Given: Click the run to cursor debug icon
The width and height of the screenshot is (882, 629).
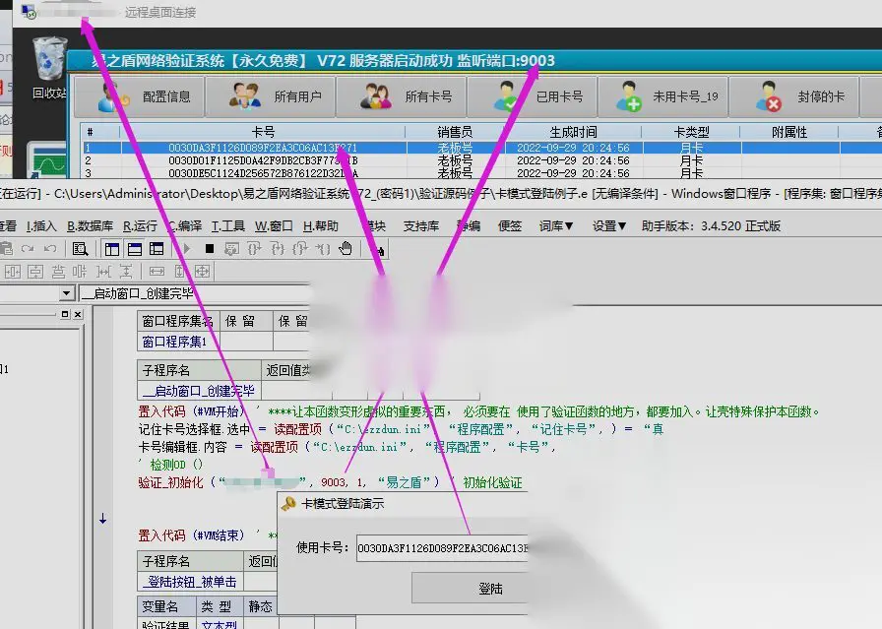Looking at the screenshot, I should pyautogui.click(x=322, y=249).
